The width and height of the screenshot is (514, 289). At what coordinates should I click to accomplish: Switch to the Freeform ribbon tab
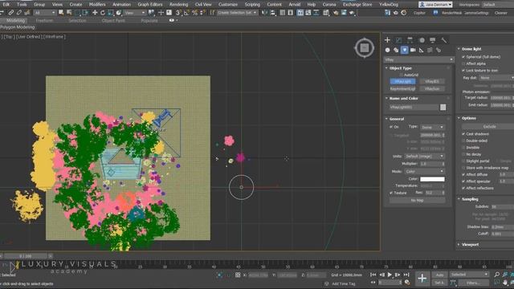(x=44, y=20)
